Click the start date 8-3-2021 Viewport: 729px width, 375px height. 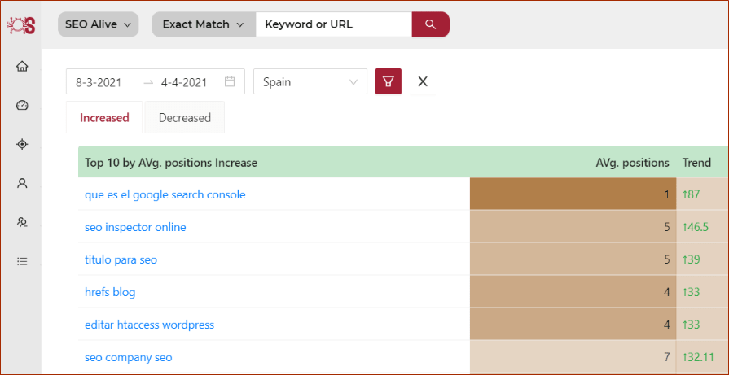[99, 82]
